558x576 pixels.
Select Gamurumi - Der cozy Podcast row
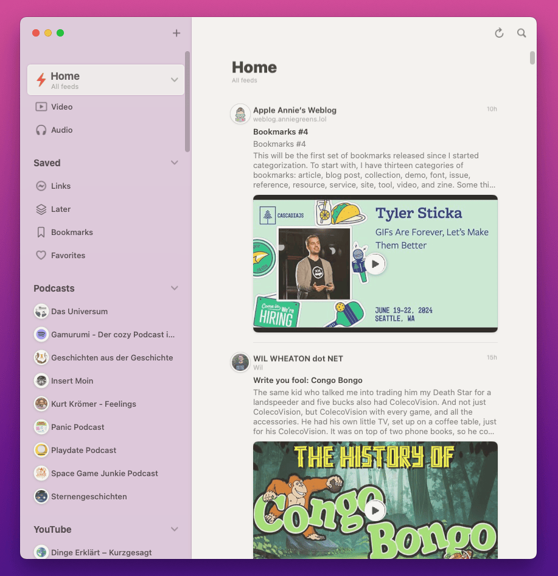click(x=106, y=335)
